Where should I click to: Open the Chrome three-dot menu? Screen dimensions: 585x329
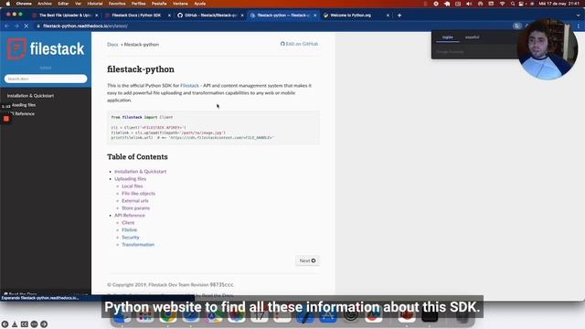pyautogui.click(x=579, y=27)
